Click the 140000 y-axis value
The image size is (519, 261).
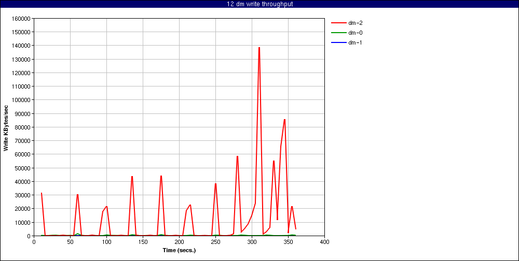(21, 46)
